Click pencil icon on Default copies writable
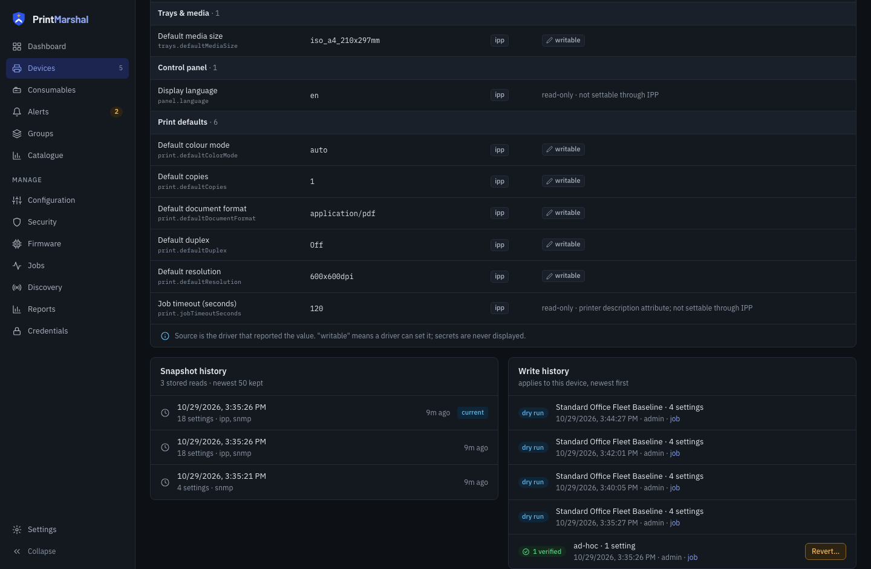This screenshot has width=871, height=569. point(549,181)
